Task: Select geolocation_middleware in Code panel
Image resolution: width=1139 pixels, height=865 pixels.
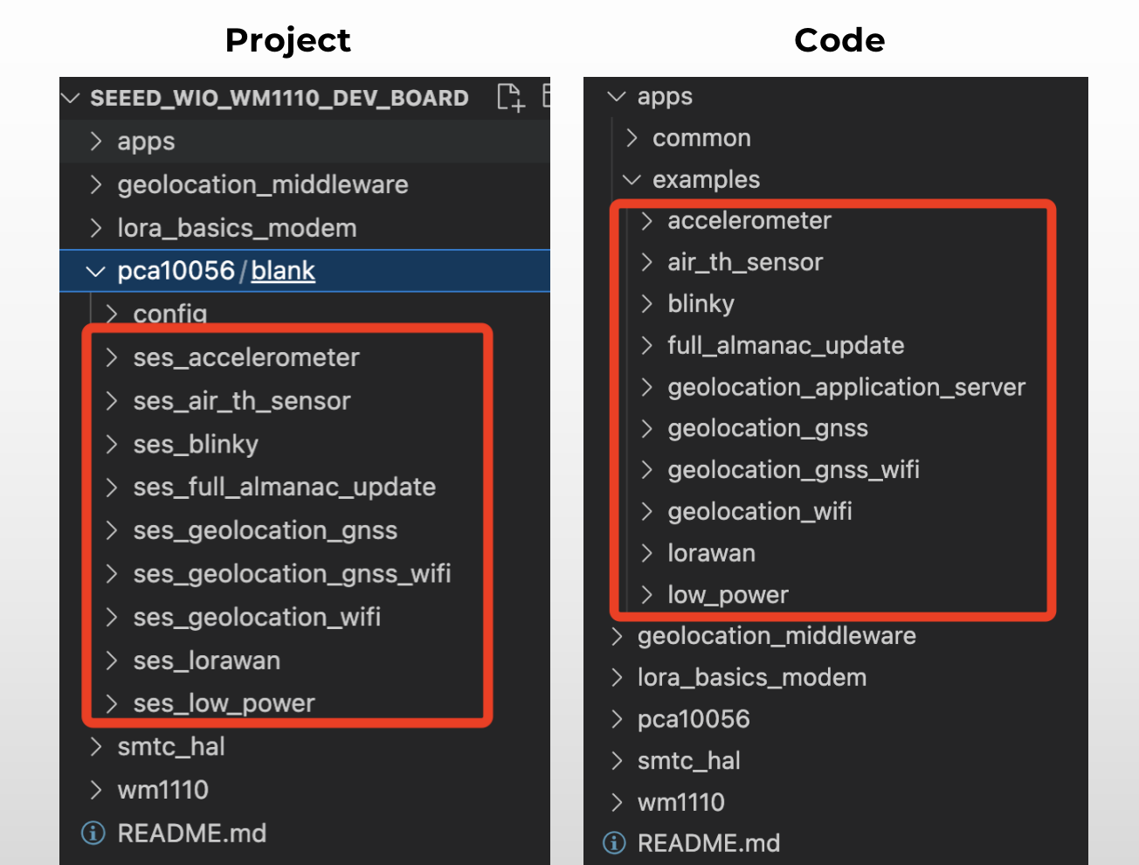Action: click(777, 636)
